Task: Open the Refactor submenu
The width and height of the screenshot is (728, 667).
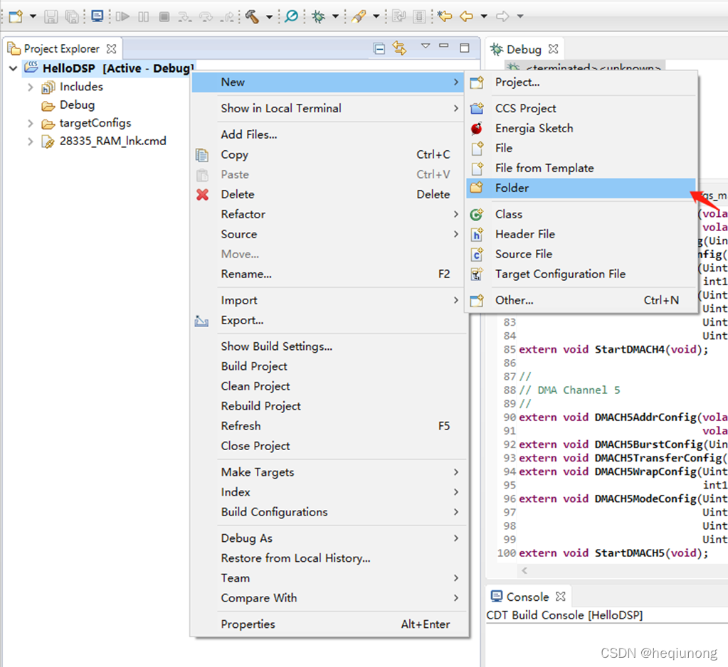Action: [328, 214]
